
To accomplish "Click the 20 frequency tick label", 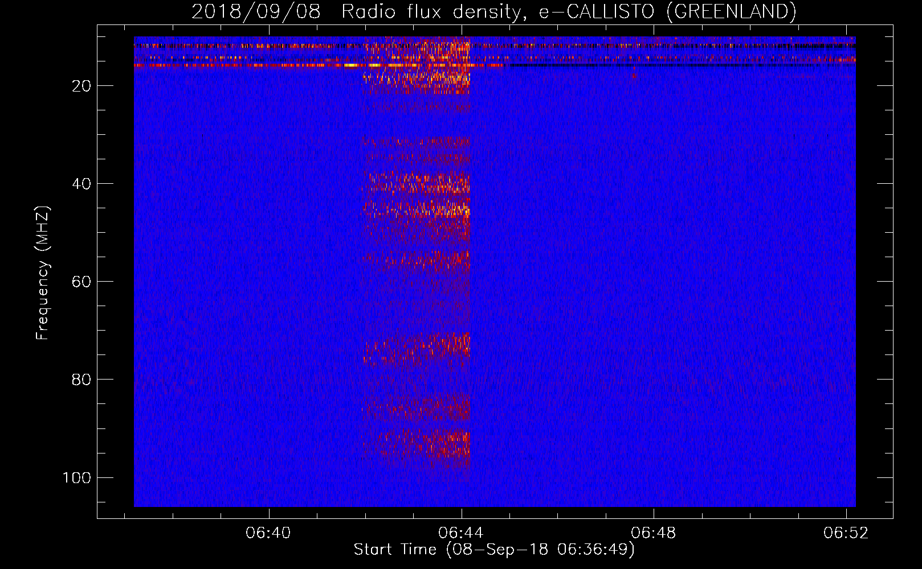I will [x=81, y=86].
